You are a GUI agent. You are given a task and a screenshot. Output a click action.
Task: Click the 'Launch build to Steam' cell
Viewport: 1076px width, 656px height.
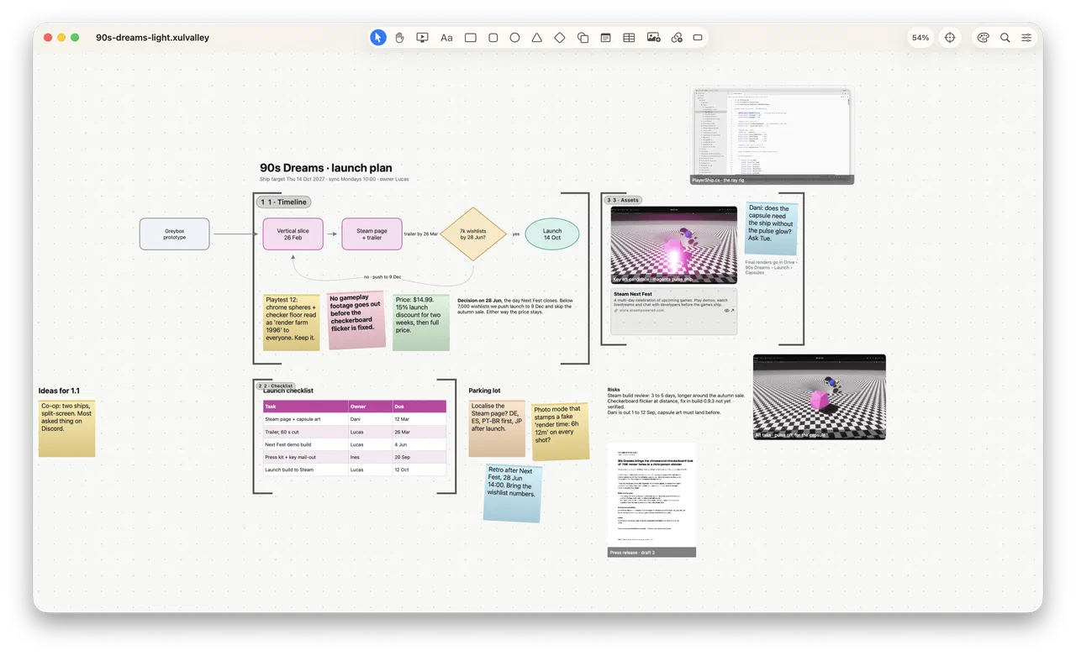304,470
